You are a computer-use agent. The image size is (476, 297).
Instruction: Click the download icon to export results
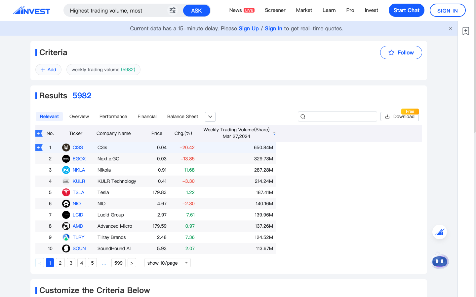pyautogui.click(x=387, y=116)
